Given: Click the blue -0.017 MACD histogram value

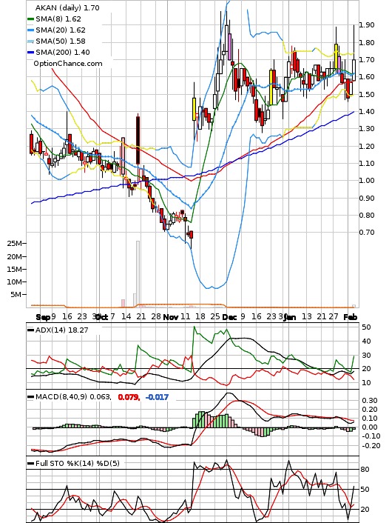Looking at the screenshot, I should 158,397.
